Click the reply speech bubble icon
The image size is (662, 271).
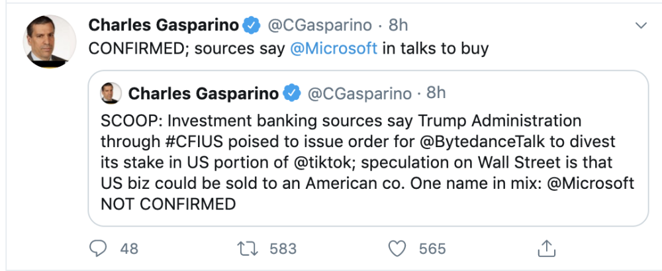point(99,248)
